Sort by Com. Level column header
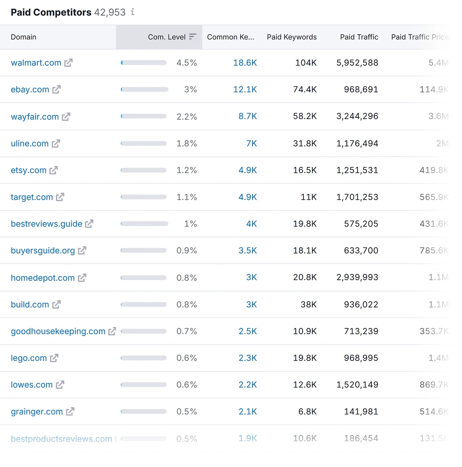The height and width of the screenshot is (467, 462). coord(159,37)
